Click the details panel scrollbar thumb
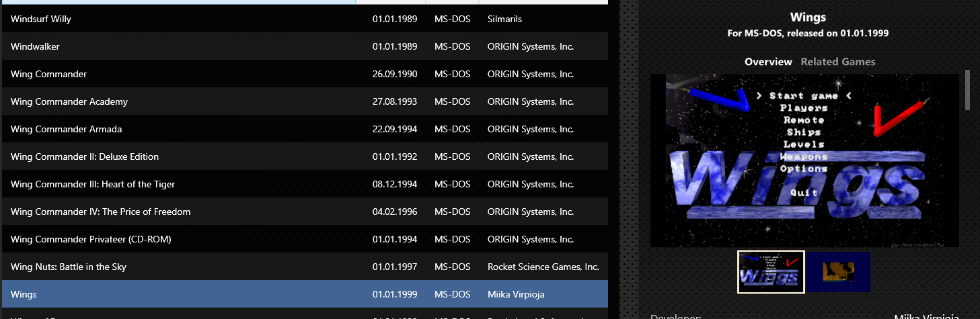This screenshot has height=319, width=980. click(968, 89)
